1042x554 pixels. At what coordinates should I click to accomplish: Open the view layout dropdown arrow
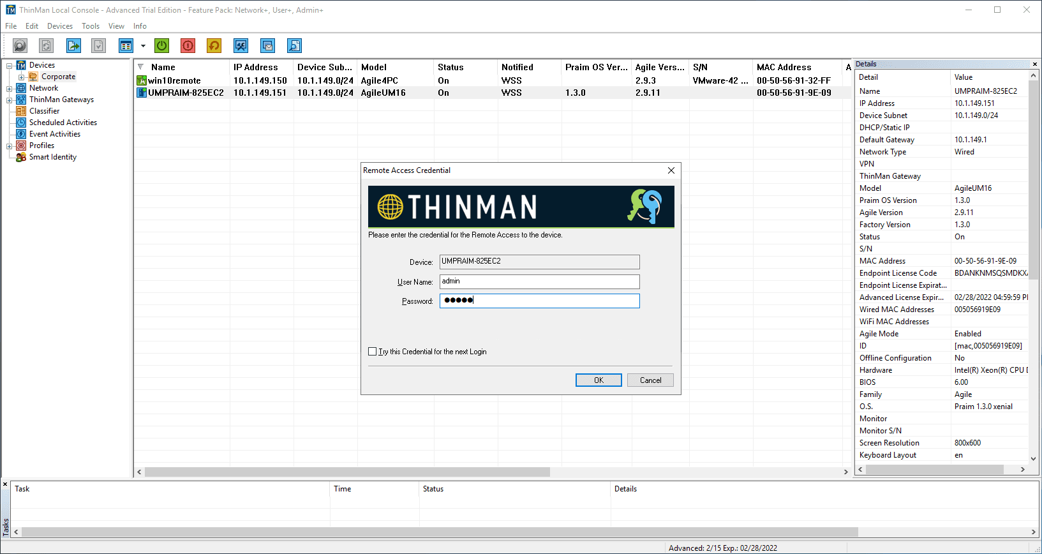point(143,46)
